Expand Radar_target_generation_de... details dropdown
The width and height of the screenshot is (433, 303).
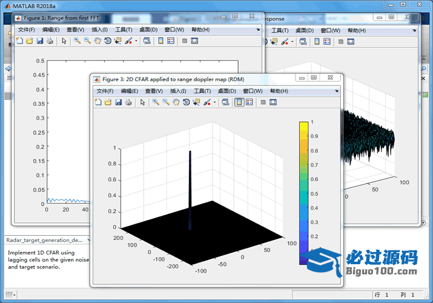click(x=88, y=241)
